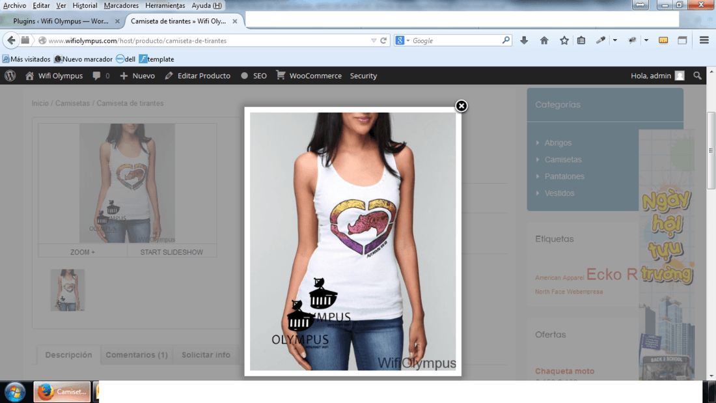Open the Editar menu
This screenshot has height=403, width=716.
pos(41,5)
